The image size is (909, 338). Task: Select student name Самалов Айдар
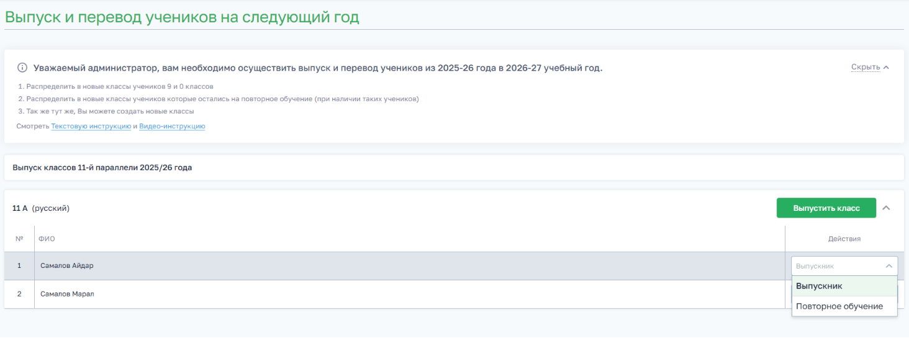[x=67, y=265]
